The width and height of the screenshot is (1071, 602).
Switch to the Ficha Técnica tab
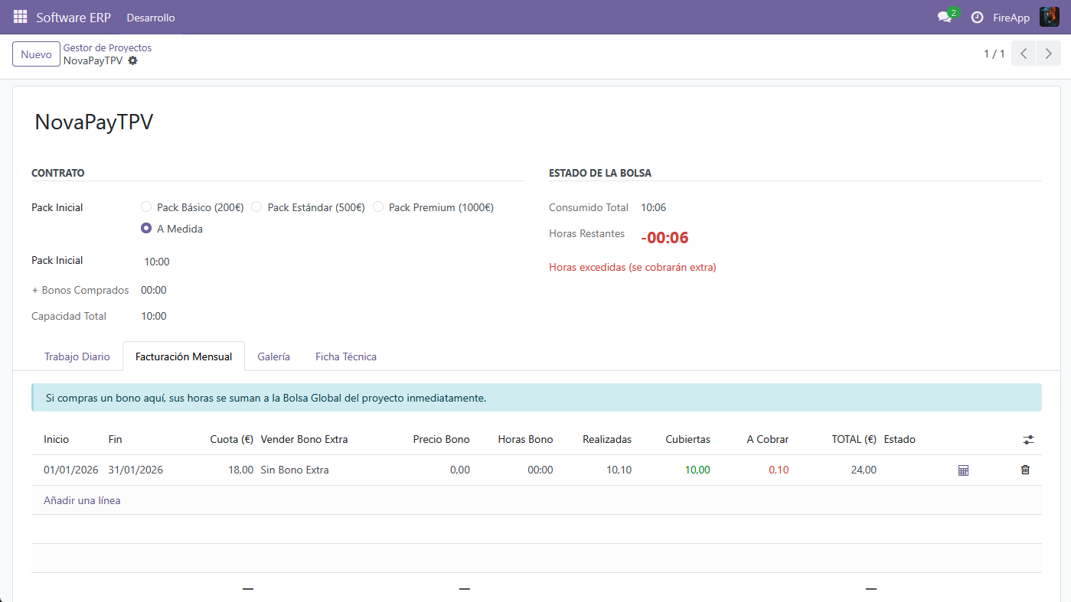point(346,356)
